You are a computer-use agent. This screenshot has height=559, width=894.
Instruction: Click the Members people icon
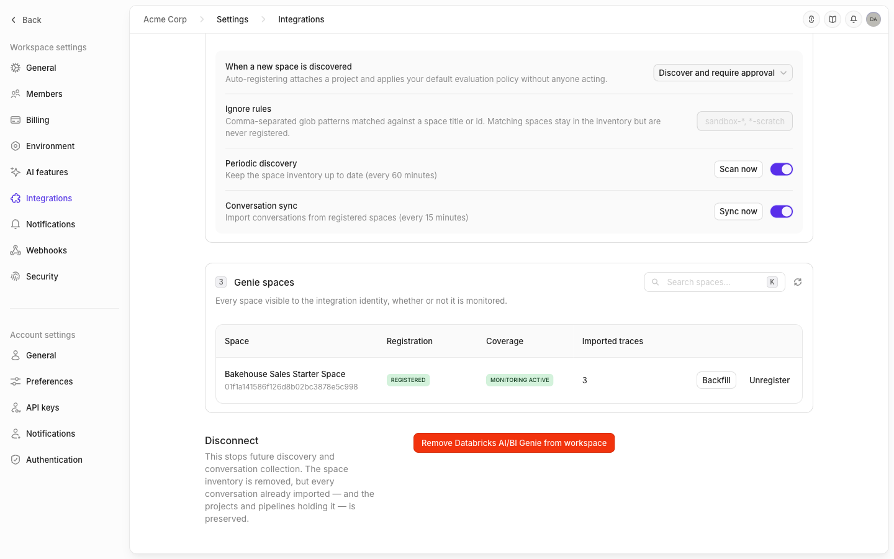pyautogui.click(x=16, y=94)
